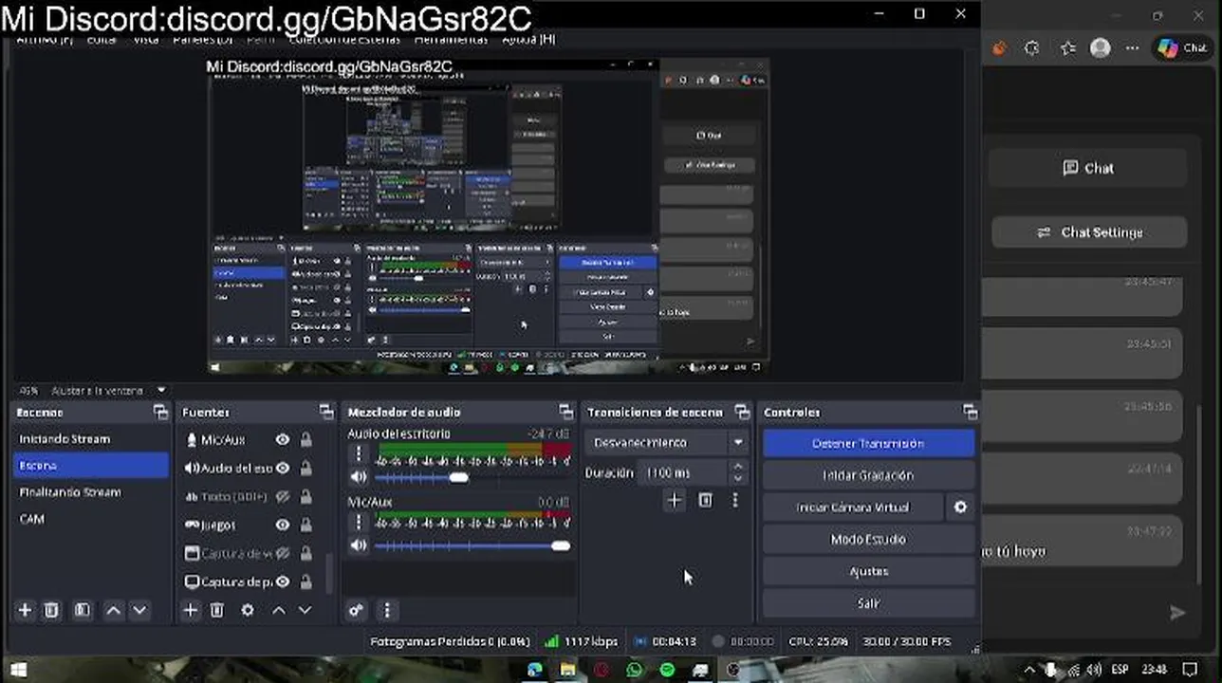Click Iniciar Grabación button
Screen dimensions: 1222x683
click(868, 475)
